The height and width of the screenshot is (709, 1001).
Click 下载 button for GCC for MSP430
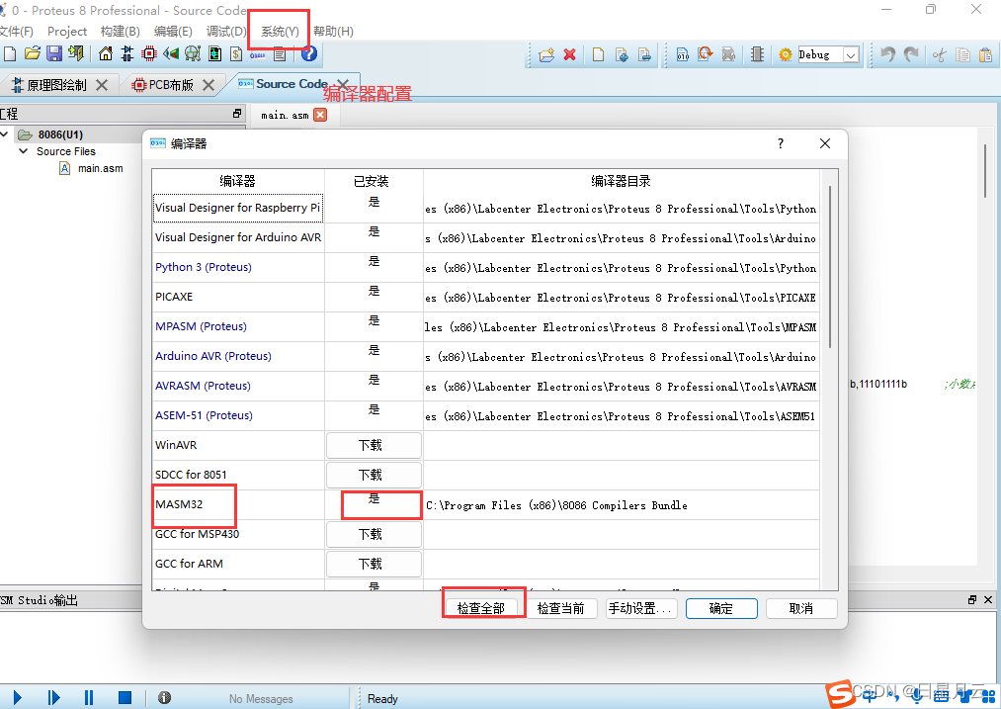(375, 534)
